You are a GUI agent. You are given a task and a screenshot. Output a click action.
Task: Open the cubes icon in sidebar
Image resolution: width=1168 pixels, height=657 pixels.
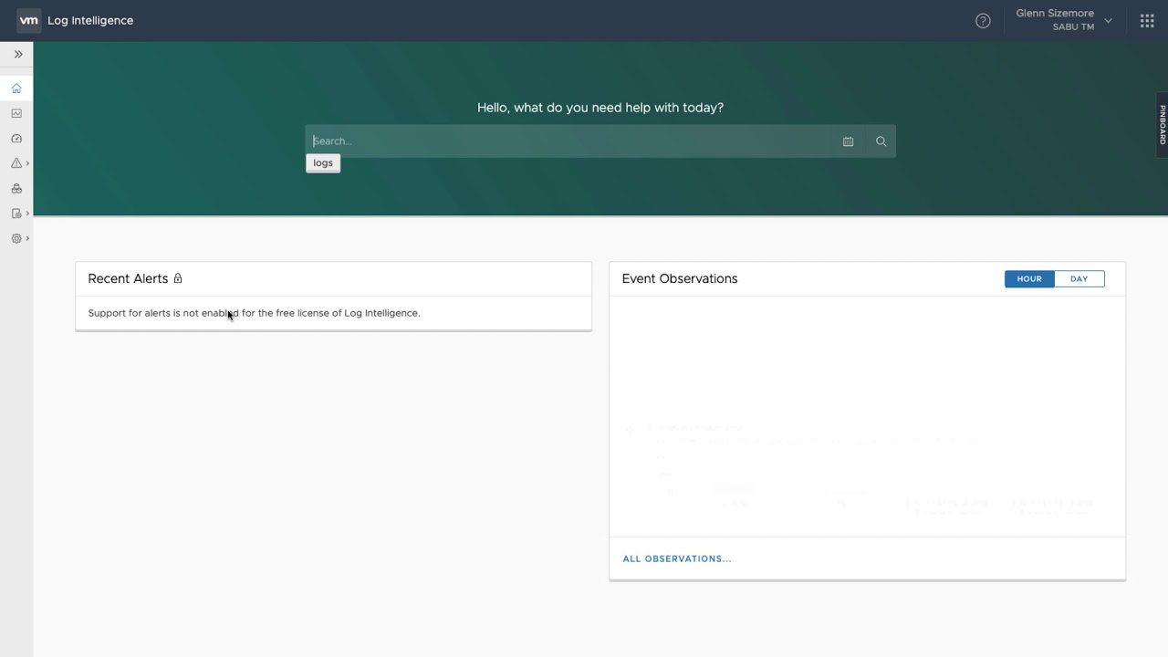point(16,189)
